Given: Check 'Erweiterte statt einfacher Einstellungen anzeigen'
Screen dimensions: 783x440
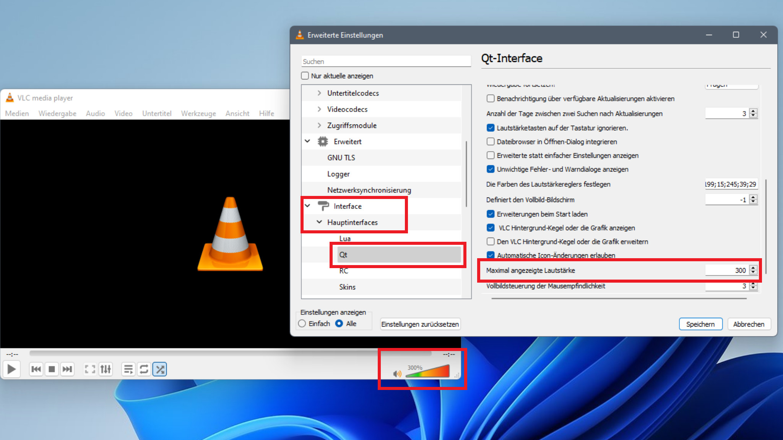Looking at the screenshot, I should 491,155.
